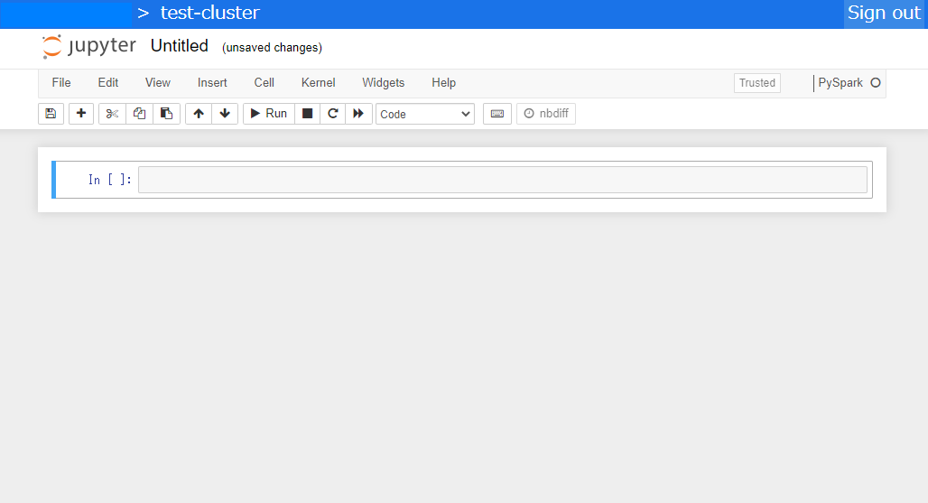Run the selected cell

[269, 114]
